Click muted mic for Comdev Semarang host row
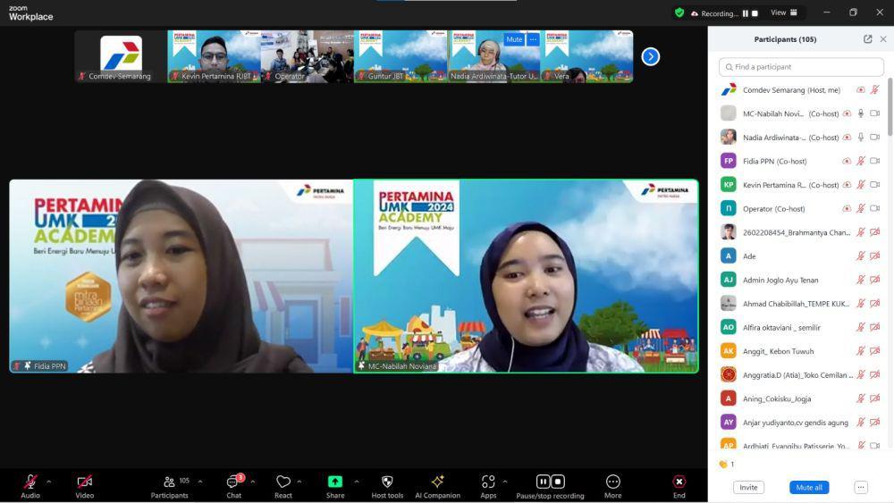 pyautogui.click(x=874, y=90)
